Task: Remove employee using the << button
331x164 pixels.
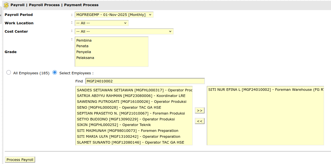Action: pyautogui.click(x=200, y=121)
